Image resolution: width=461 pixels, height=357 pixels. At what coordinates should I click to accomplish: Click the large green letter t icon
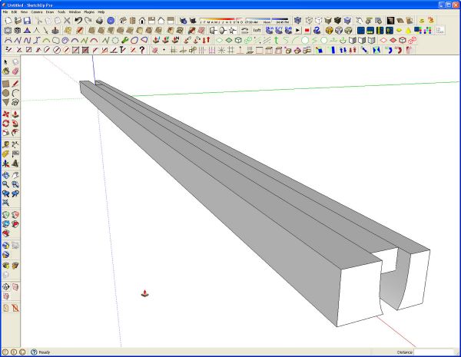tap(276, 40)
